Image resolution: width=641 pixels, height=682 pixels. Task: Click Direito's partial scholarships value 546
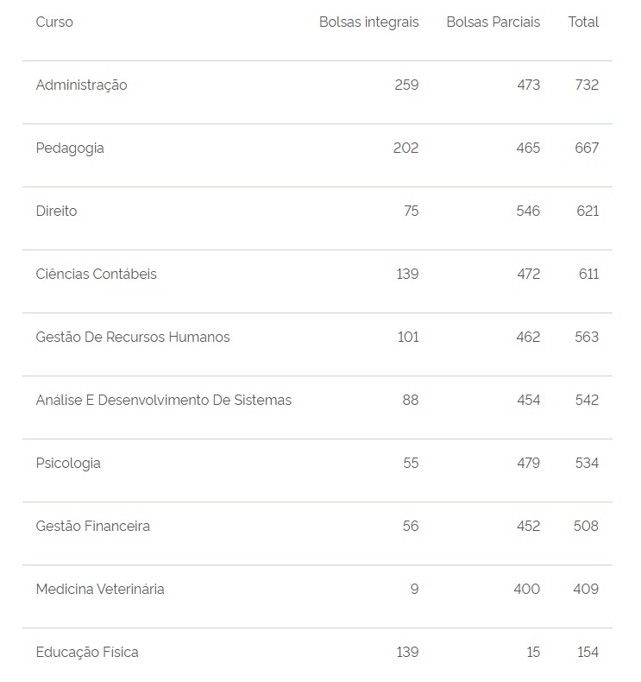(x=528, y=212)
